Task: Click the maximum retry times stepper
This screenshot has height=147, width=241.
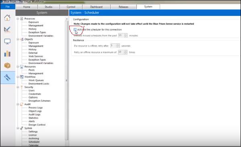Action: point(126,52)
